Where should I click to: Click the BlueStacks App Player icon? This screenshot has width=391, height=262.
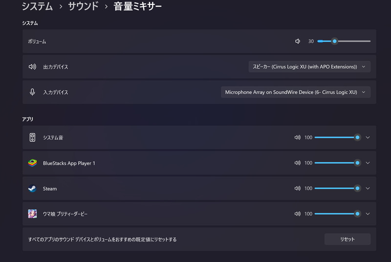[x=32, y=163]
